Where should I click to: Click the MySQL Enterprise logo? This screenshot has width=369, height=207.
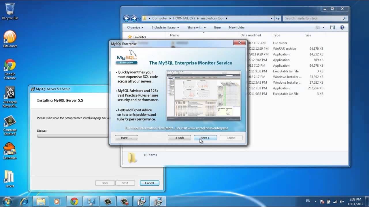127,57
